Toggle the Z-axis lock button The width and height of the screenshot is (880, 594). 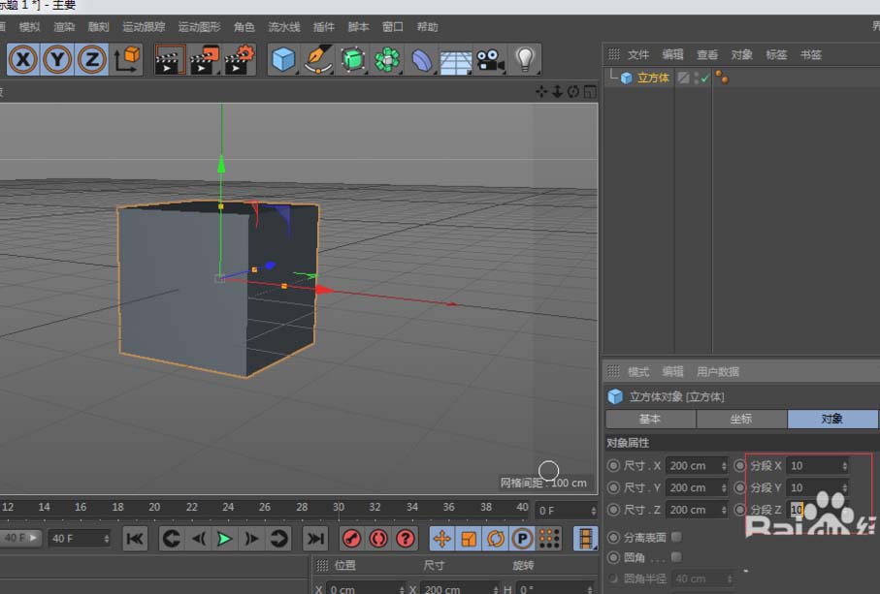pos(92,60)
